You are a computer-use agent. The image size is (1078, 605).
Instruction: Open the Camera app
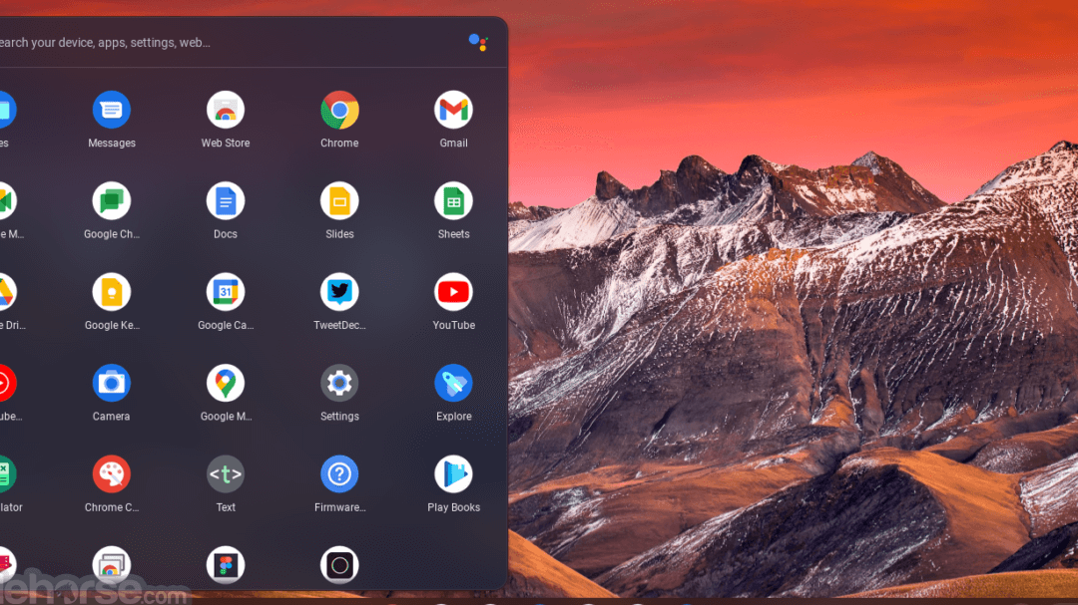coord(112,384)
